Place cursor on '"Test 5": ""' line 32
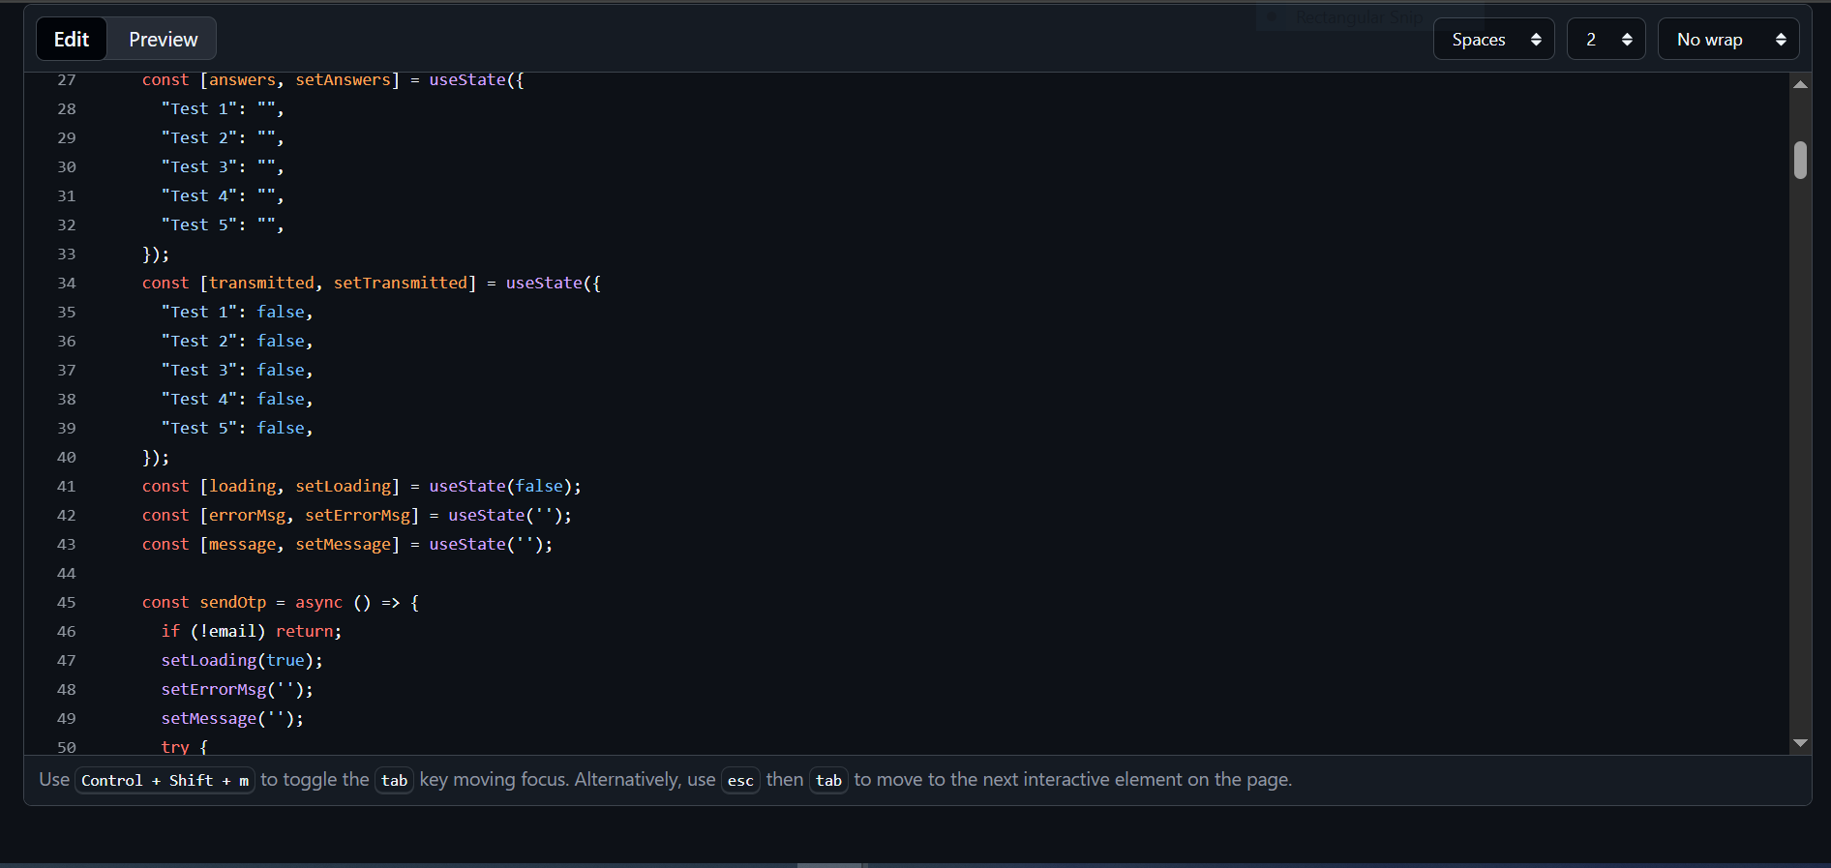1831x868 pixels. [x=219, y=225]
